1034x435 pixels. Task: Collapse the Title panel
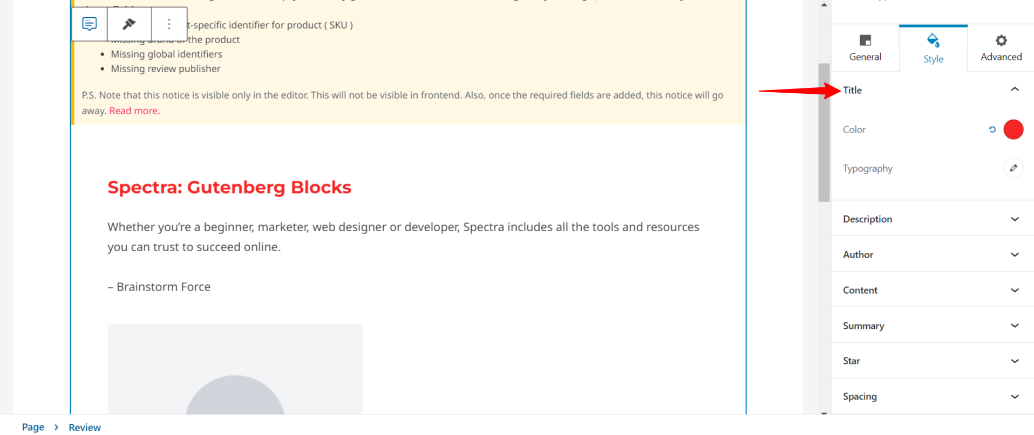point(1014,89)
